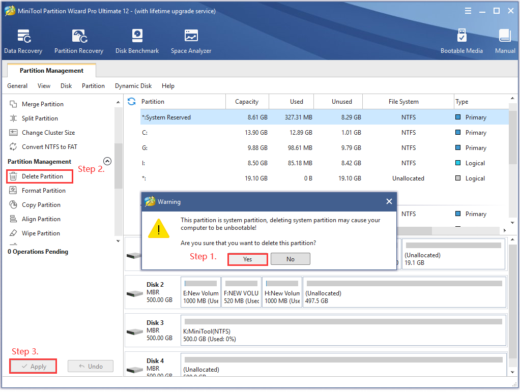This screenshot has width=520, height=392.
Task: Close the Warning dialog
Action: 389,202
